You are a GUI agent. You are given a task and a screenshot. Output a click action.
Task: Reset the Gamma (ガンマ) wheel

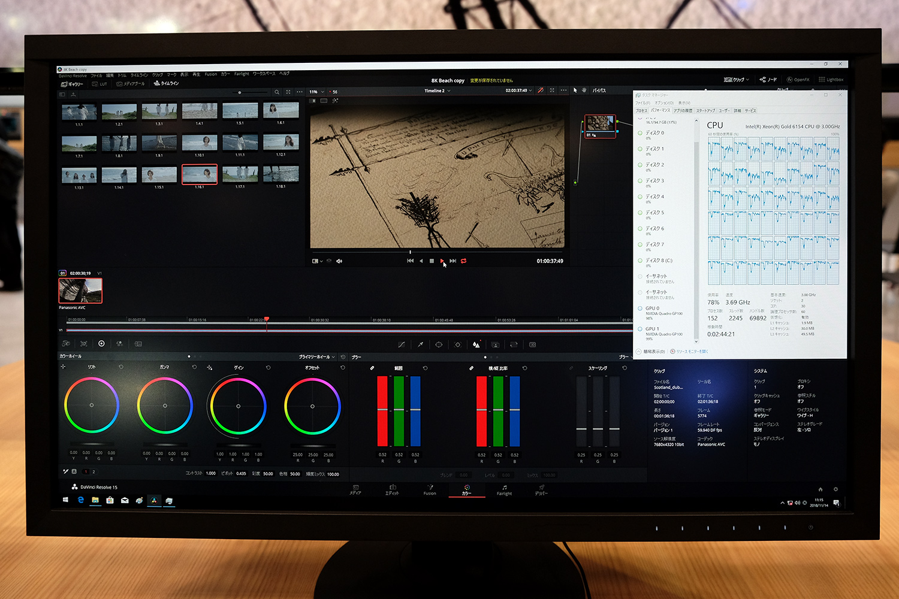point(194,367)
